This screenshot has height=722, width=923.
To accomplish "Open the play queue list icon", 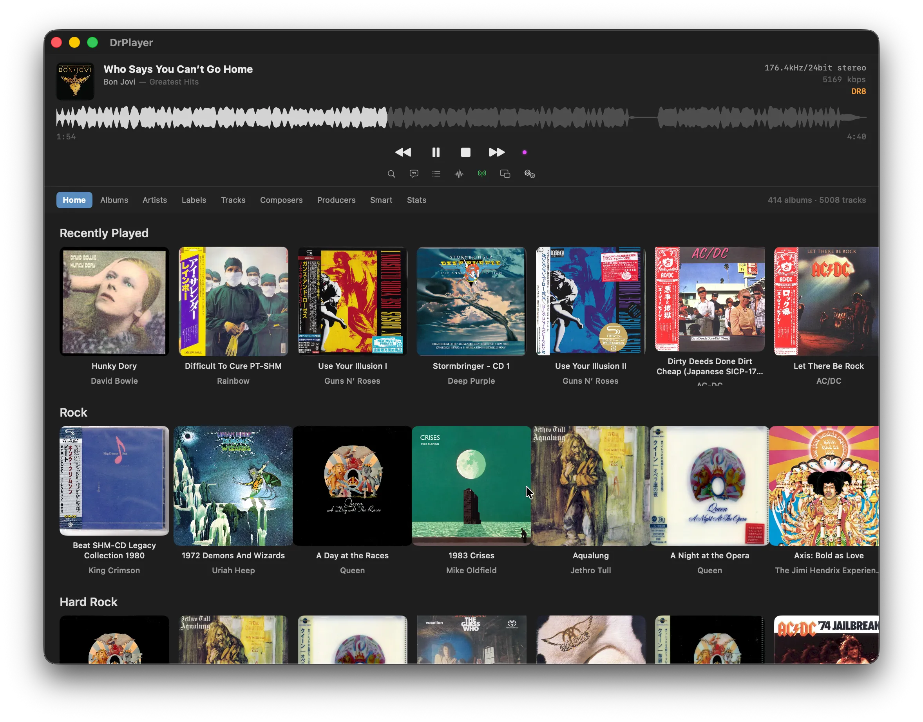I will (436, 174).
